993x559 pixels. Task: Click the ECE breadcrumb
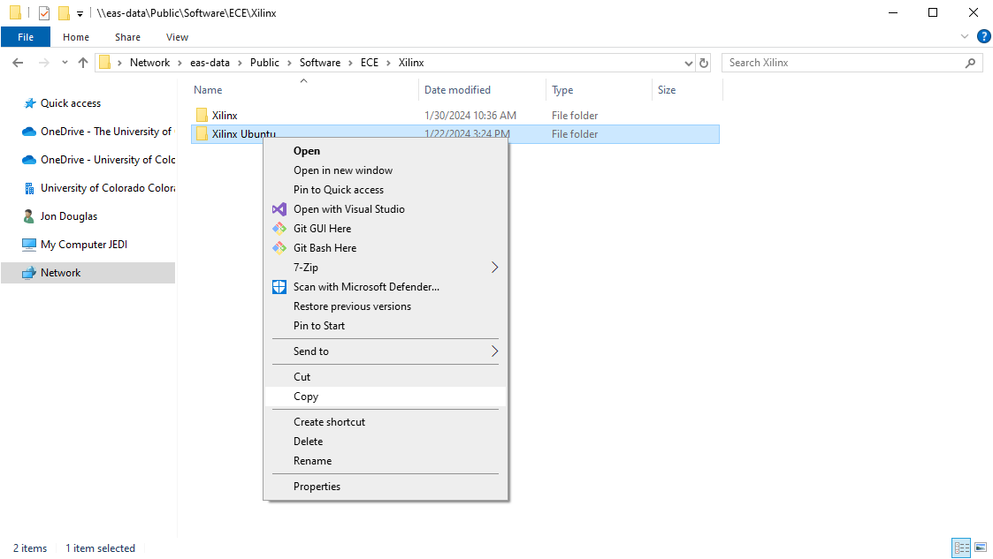click(370, 63)
